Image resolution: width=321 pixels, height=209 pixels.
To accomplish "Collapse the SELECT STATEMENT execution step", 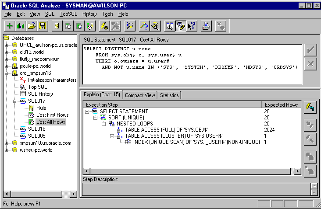I will point(87,111).
